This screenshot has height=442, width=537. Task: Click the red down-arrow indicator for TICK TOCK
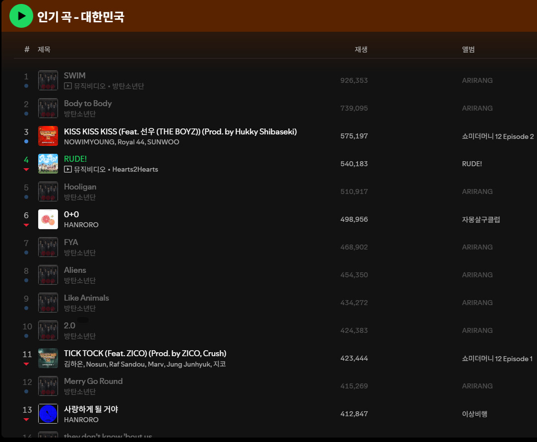click(26, 364)
